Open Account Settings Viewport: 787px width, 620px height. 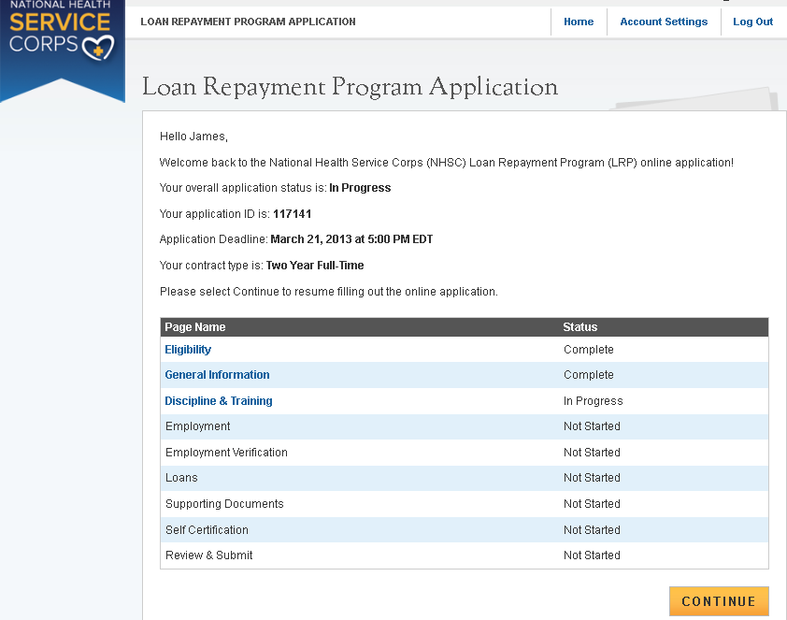pos(664,22)
